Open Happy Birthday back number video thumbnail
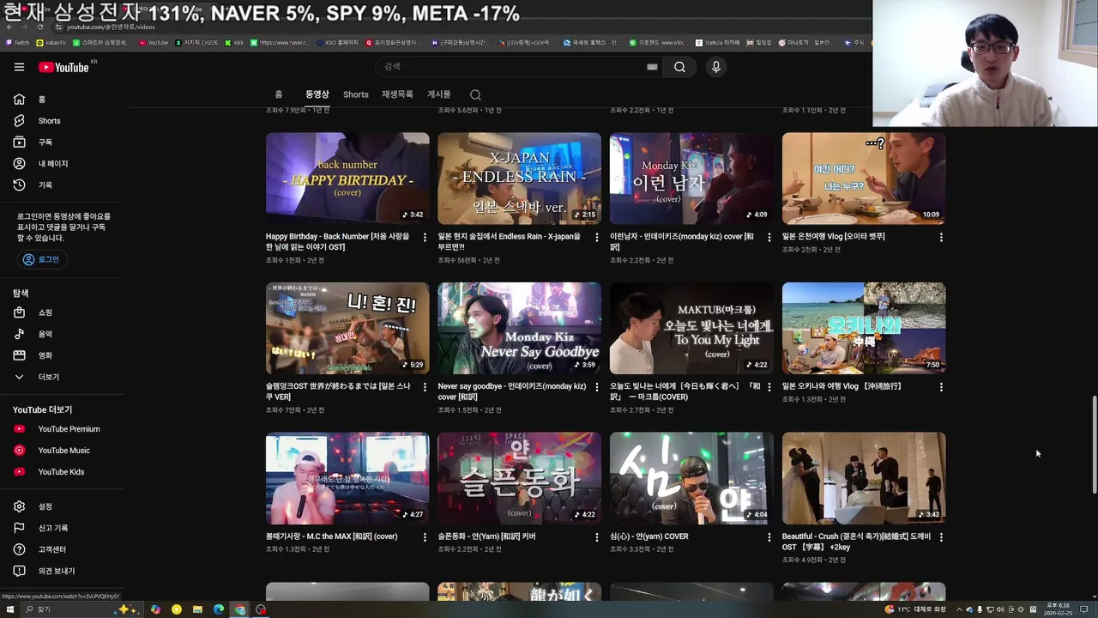 (x=347, y=179)
